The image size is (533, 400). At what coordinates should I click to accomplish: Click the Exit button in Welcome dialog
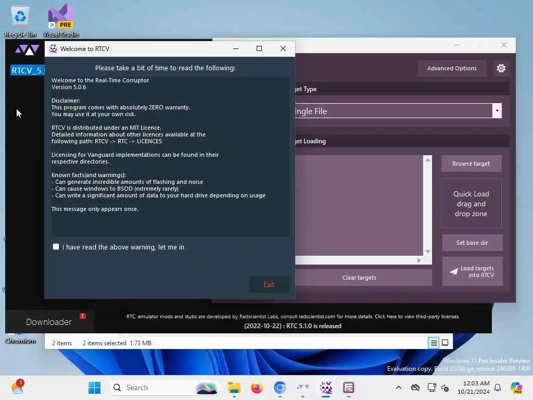click(x=269, y=285)
